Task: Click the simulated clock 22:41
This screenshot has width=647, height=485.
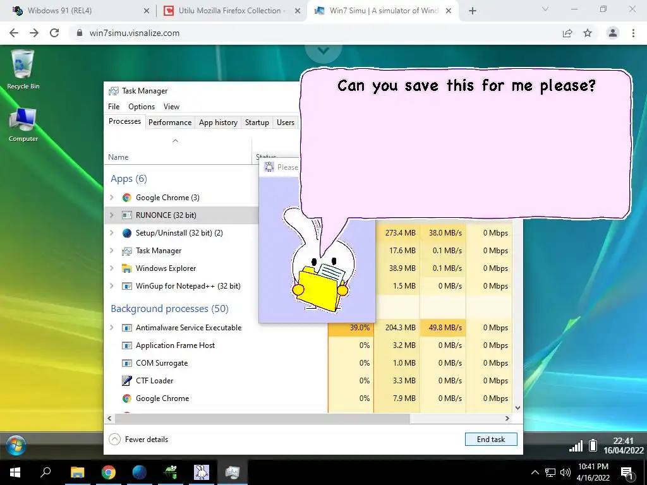Action: [x=623, y=445]
